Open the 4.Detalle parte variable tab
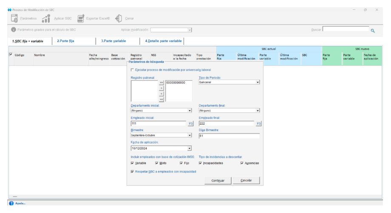The image size is (391, 213). pos(163,41)
